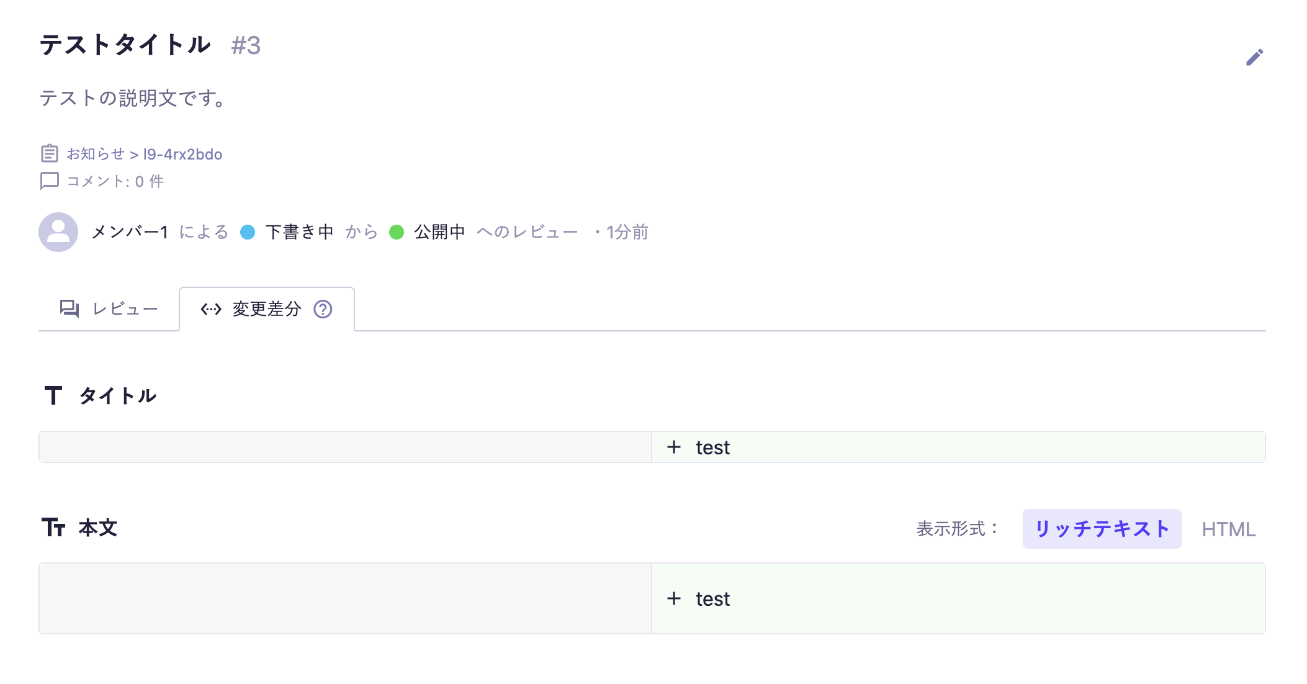Image resolution: width=1307 pixels, height=684 pixels.
Task: Switch display format to HTML
Action: [x=1228, y=529]
